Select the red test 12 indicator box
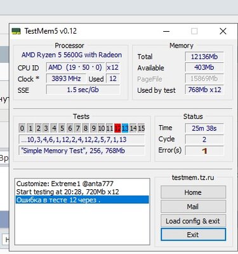 click(x=117, y=128)
